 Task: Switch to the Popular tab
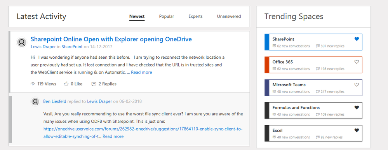coord(167,17)
